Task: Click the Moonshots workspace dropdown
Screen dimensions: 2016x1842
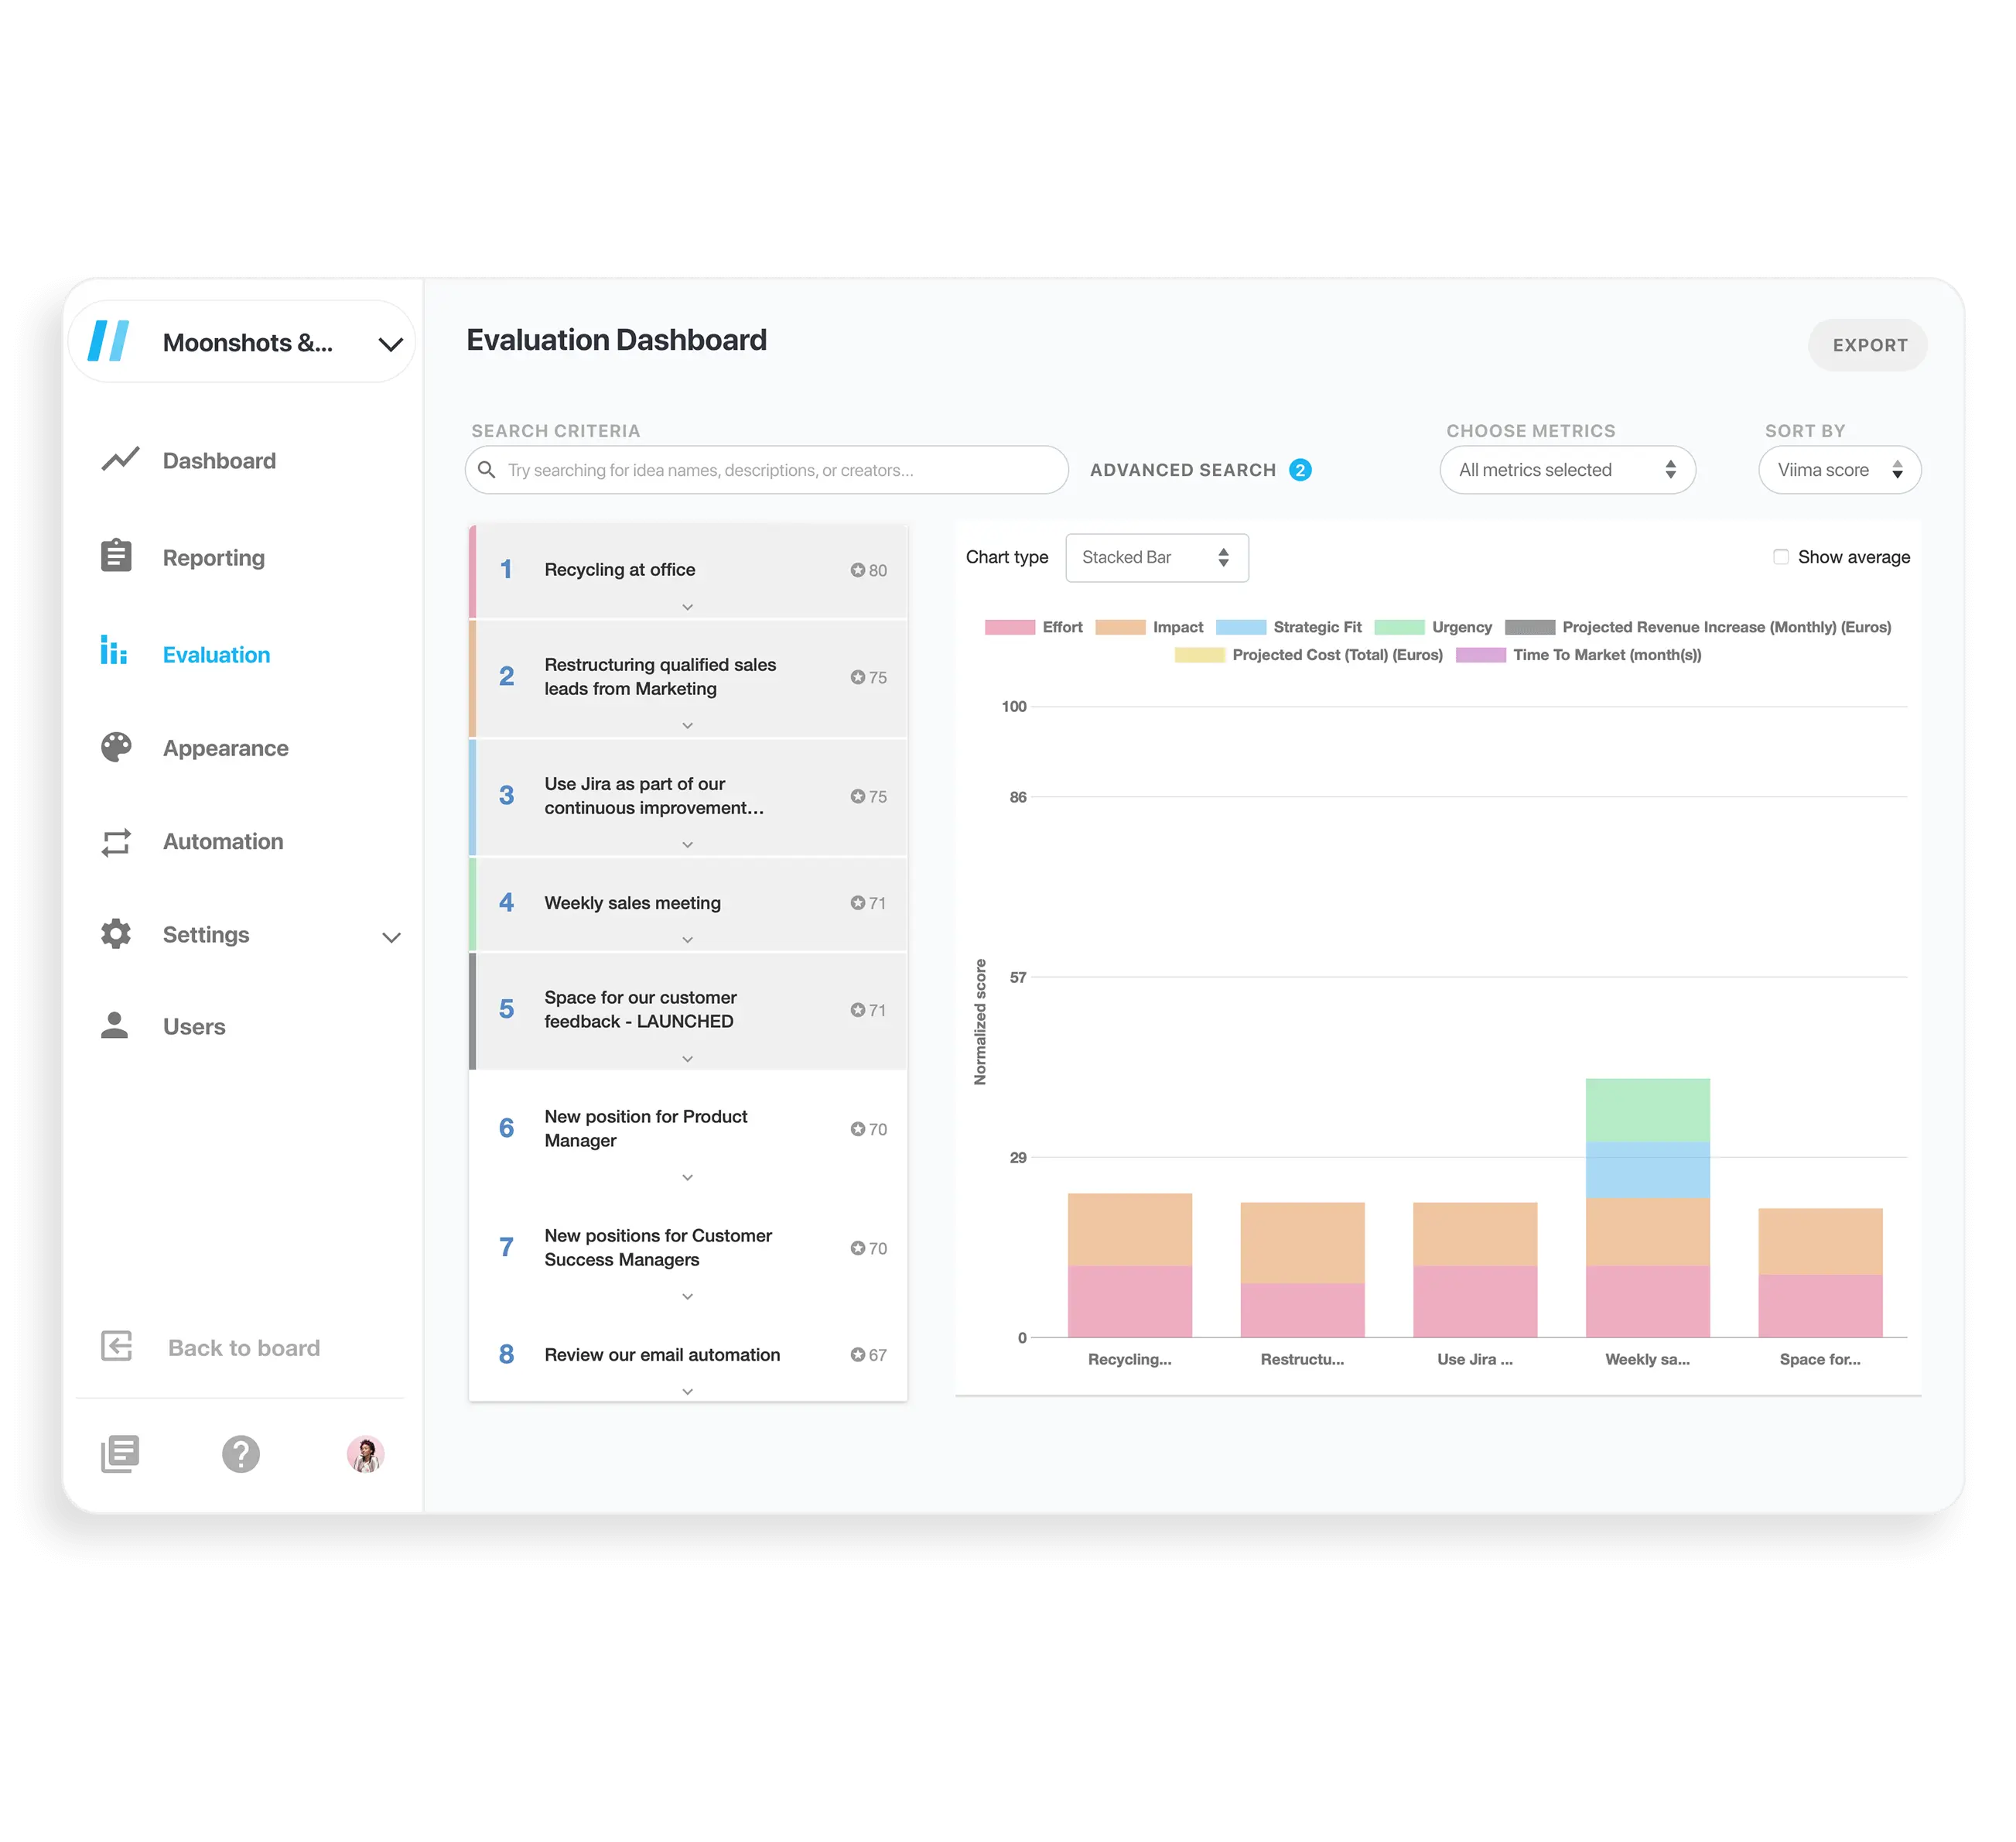Action: tap(246, 343)
